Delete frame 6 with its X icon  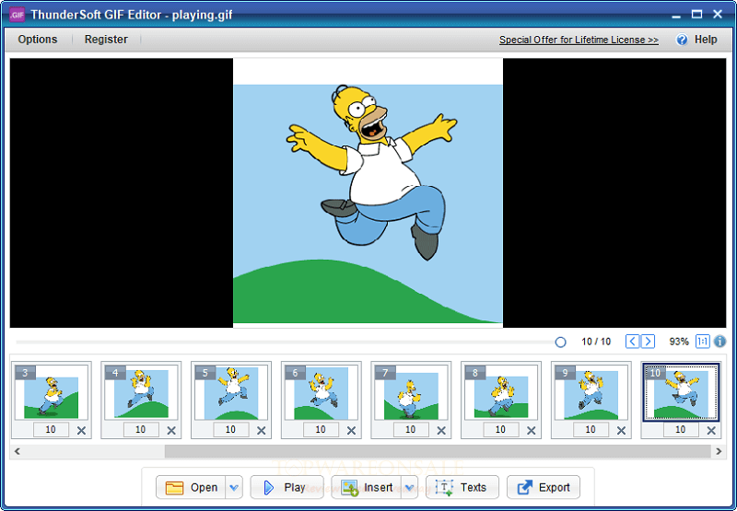pos(351,430)
